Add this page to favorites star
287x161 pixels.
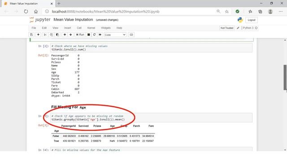pos(227,12)
